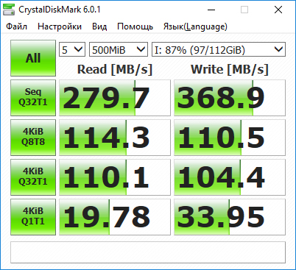
Task: Click the CrystalDiskMark app icon in title bar
Action: (x=9, y=10)
